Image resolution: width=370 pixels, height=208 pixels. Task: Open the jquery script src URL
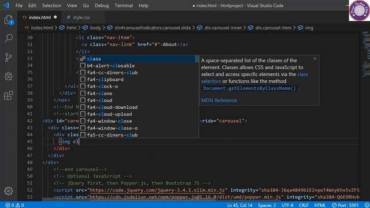(x=157, y=190)
